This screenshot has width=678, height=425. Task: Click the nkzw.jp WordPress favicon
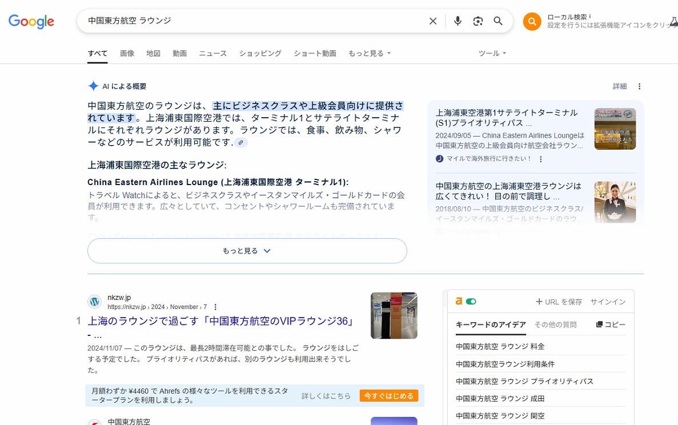point(94,302)
